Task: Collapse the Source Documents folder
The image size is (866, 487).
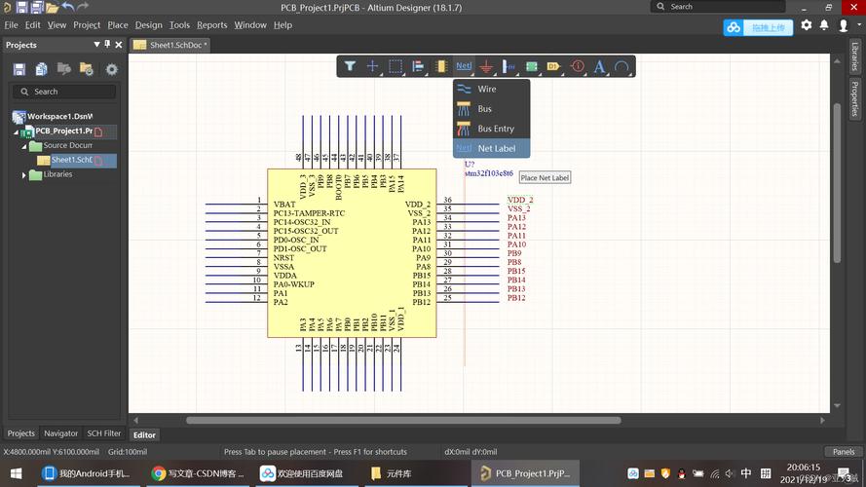Action: pyautogui.click(x=24, y=146)
